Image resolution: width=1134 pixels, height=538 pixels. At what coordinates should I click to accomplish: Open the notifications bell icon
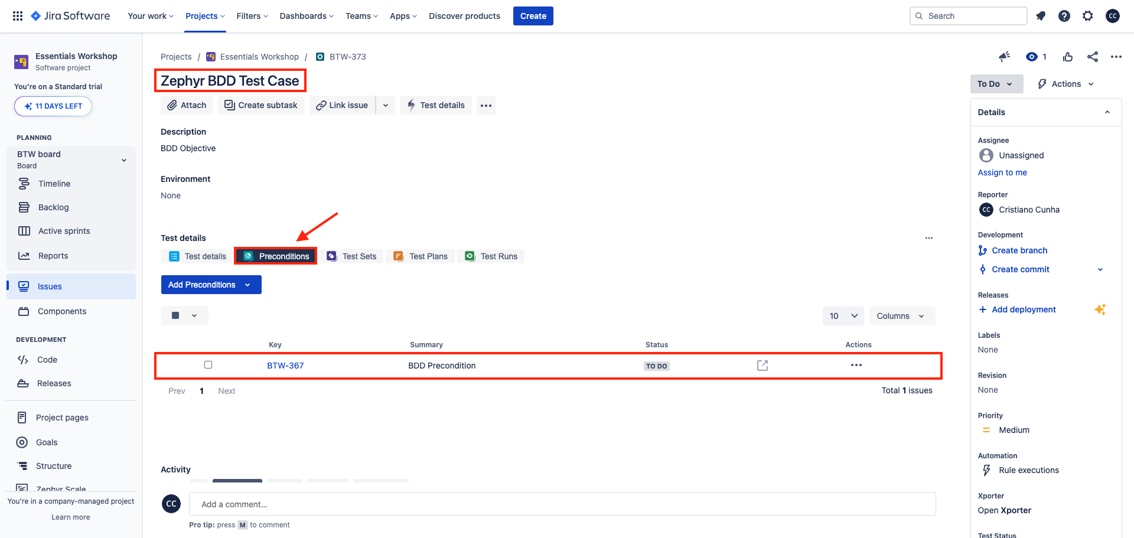coord(1041,16)
